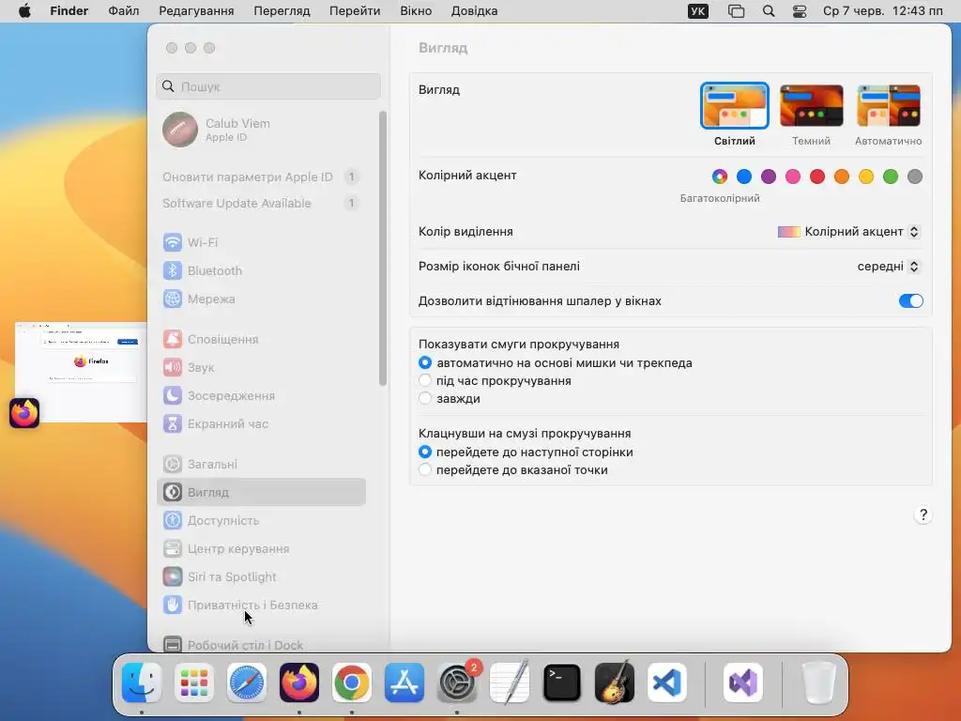Select 'перейдете до наступної сторінки' option
The image size is (961, 721).
coord(425,452)
